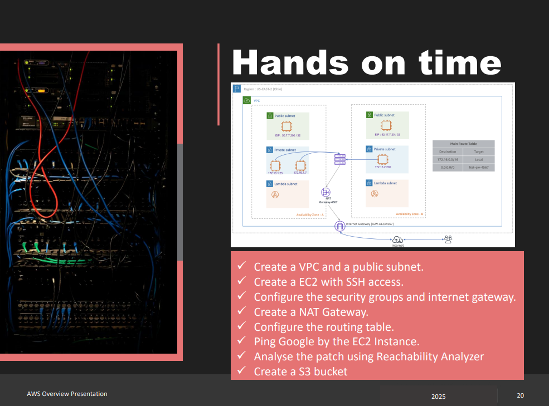Screen dimensions: 549x406
Task: Click the Private subnet lock icon in Zone A
Action: [x=270, y=150]
